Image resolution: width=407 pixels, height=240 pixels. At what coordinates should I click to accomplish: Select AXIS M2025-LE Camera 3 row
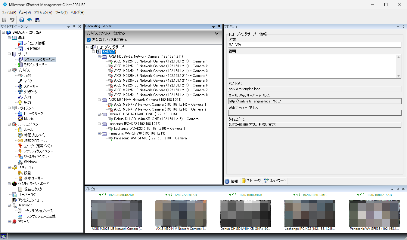point(161,71)
